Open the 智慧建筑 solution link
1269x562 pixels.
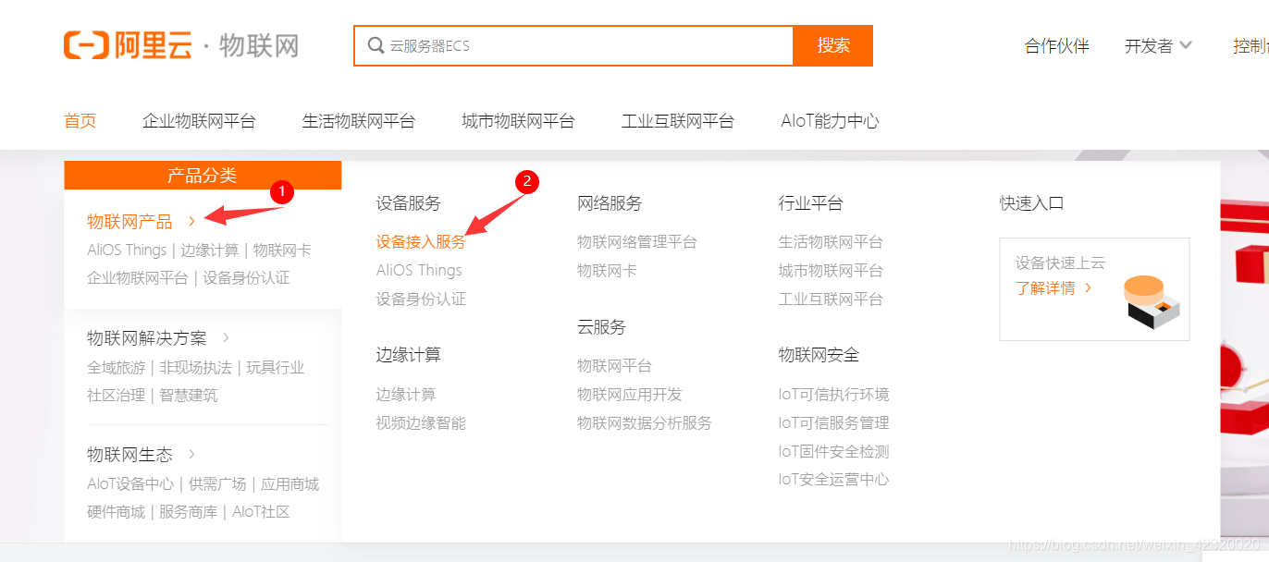coord(189,395)
